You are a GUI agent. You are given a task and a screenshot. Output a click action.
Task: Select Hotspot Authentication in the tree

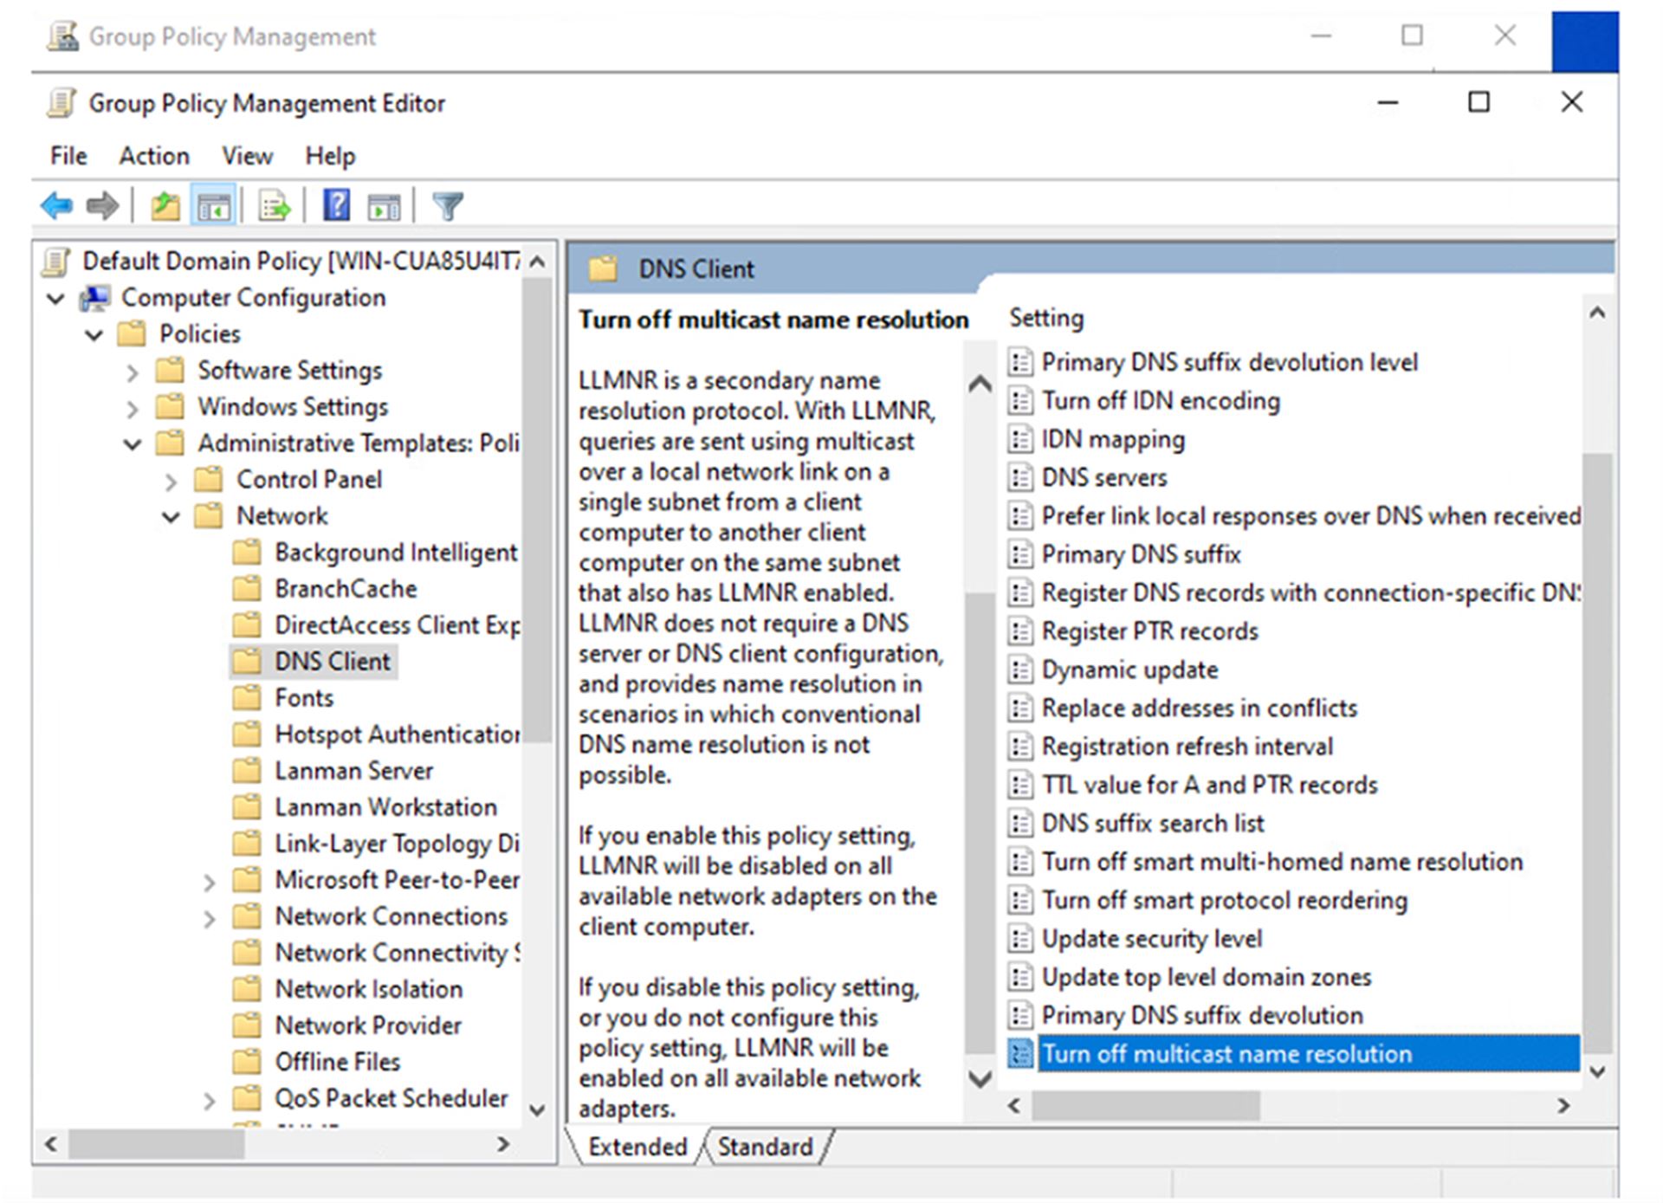[x=398, y=734]
